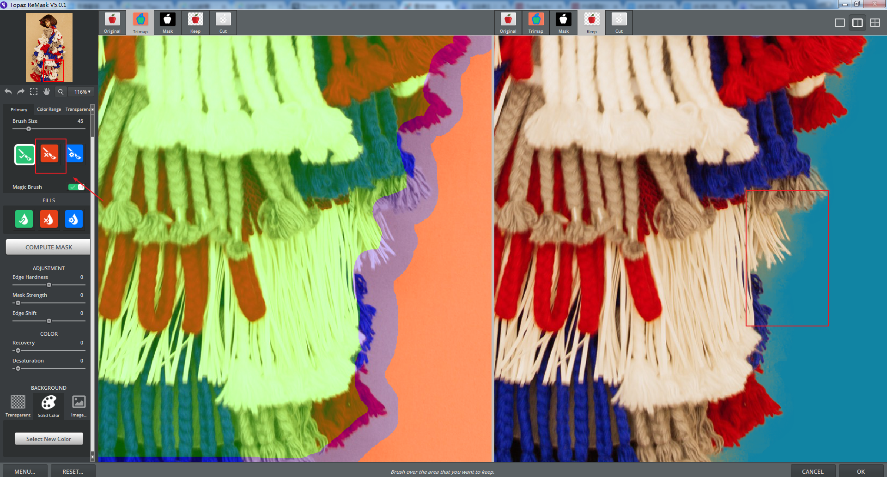Screen dimensions: 887x477
Task: Switch to dual split view layout
Action: [x=857, y=23]
